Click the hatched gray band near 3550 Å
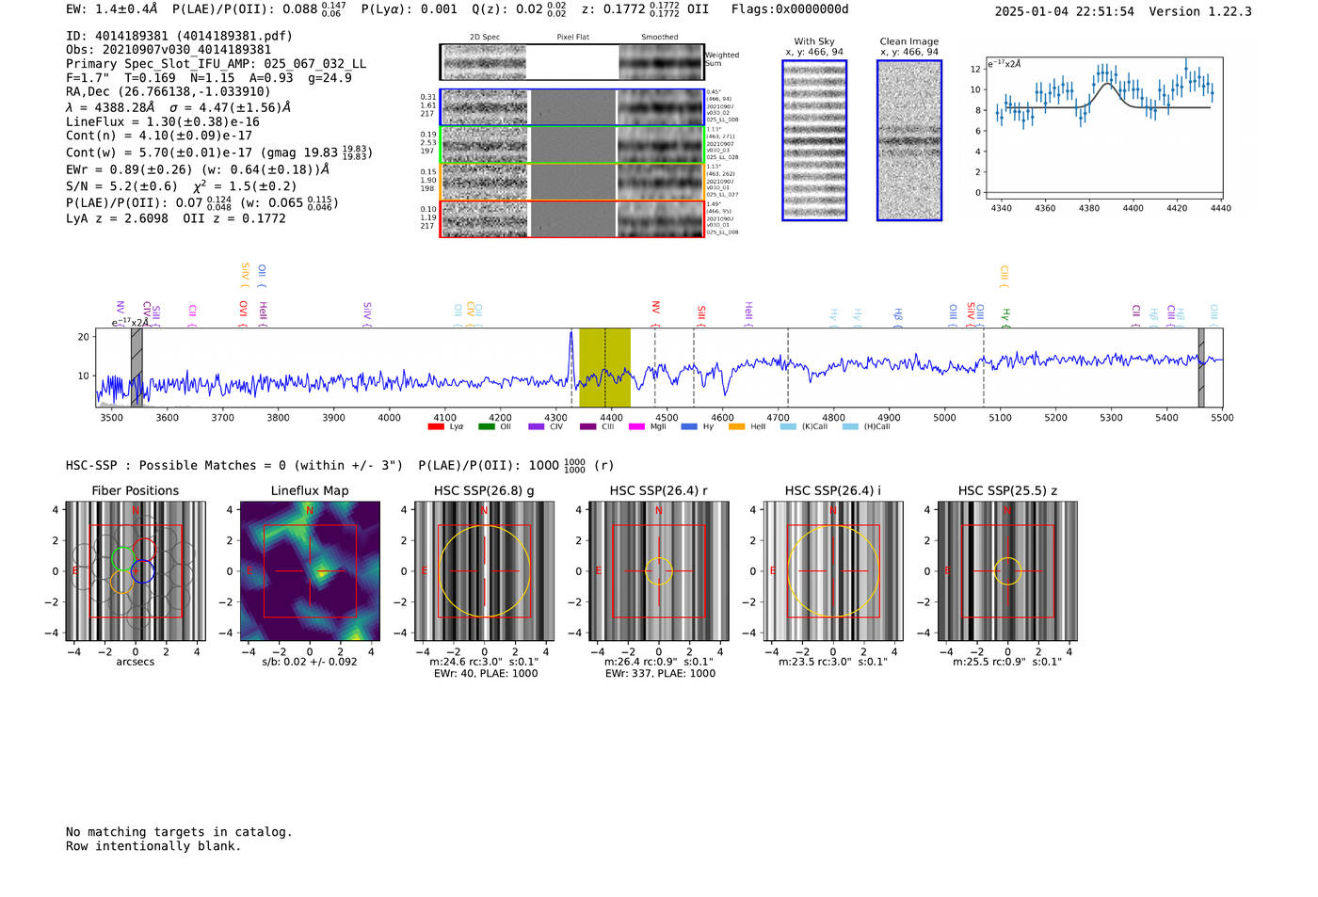The height and width of the screenshot is (897, 1318). point(137,368)
